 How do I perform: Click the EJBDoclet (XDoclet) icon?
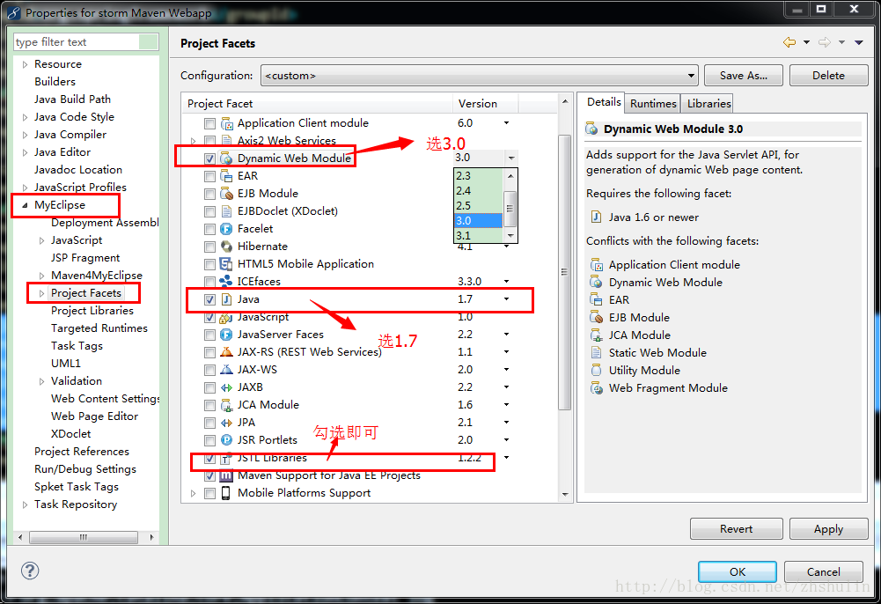[226, 211]
